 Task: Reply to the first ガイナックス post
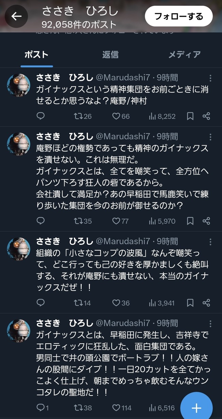coord(41,116)
